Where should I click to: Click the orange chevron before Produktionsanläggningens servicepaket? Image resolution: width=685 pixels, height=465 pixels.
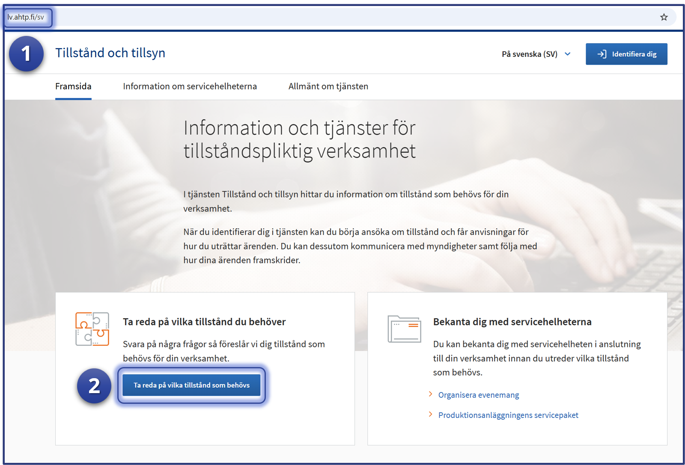430,414
